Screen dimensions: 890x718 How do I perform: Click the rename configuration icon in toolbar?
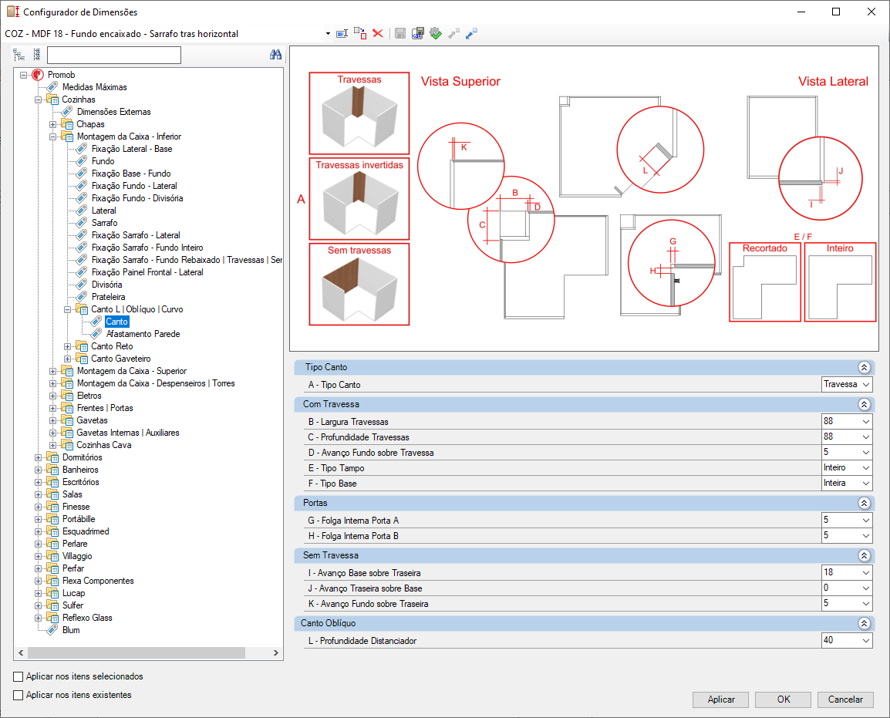[x=342, y=33]
